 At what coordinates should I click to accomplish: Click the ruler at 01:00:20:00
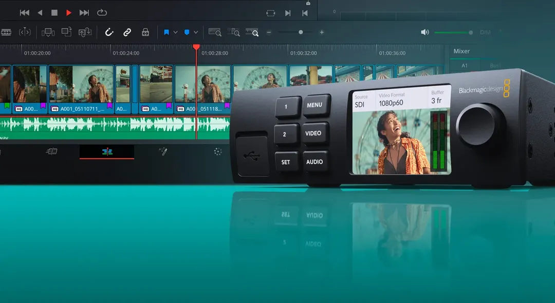37,53
